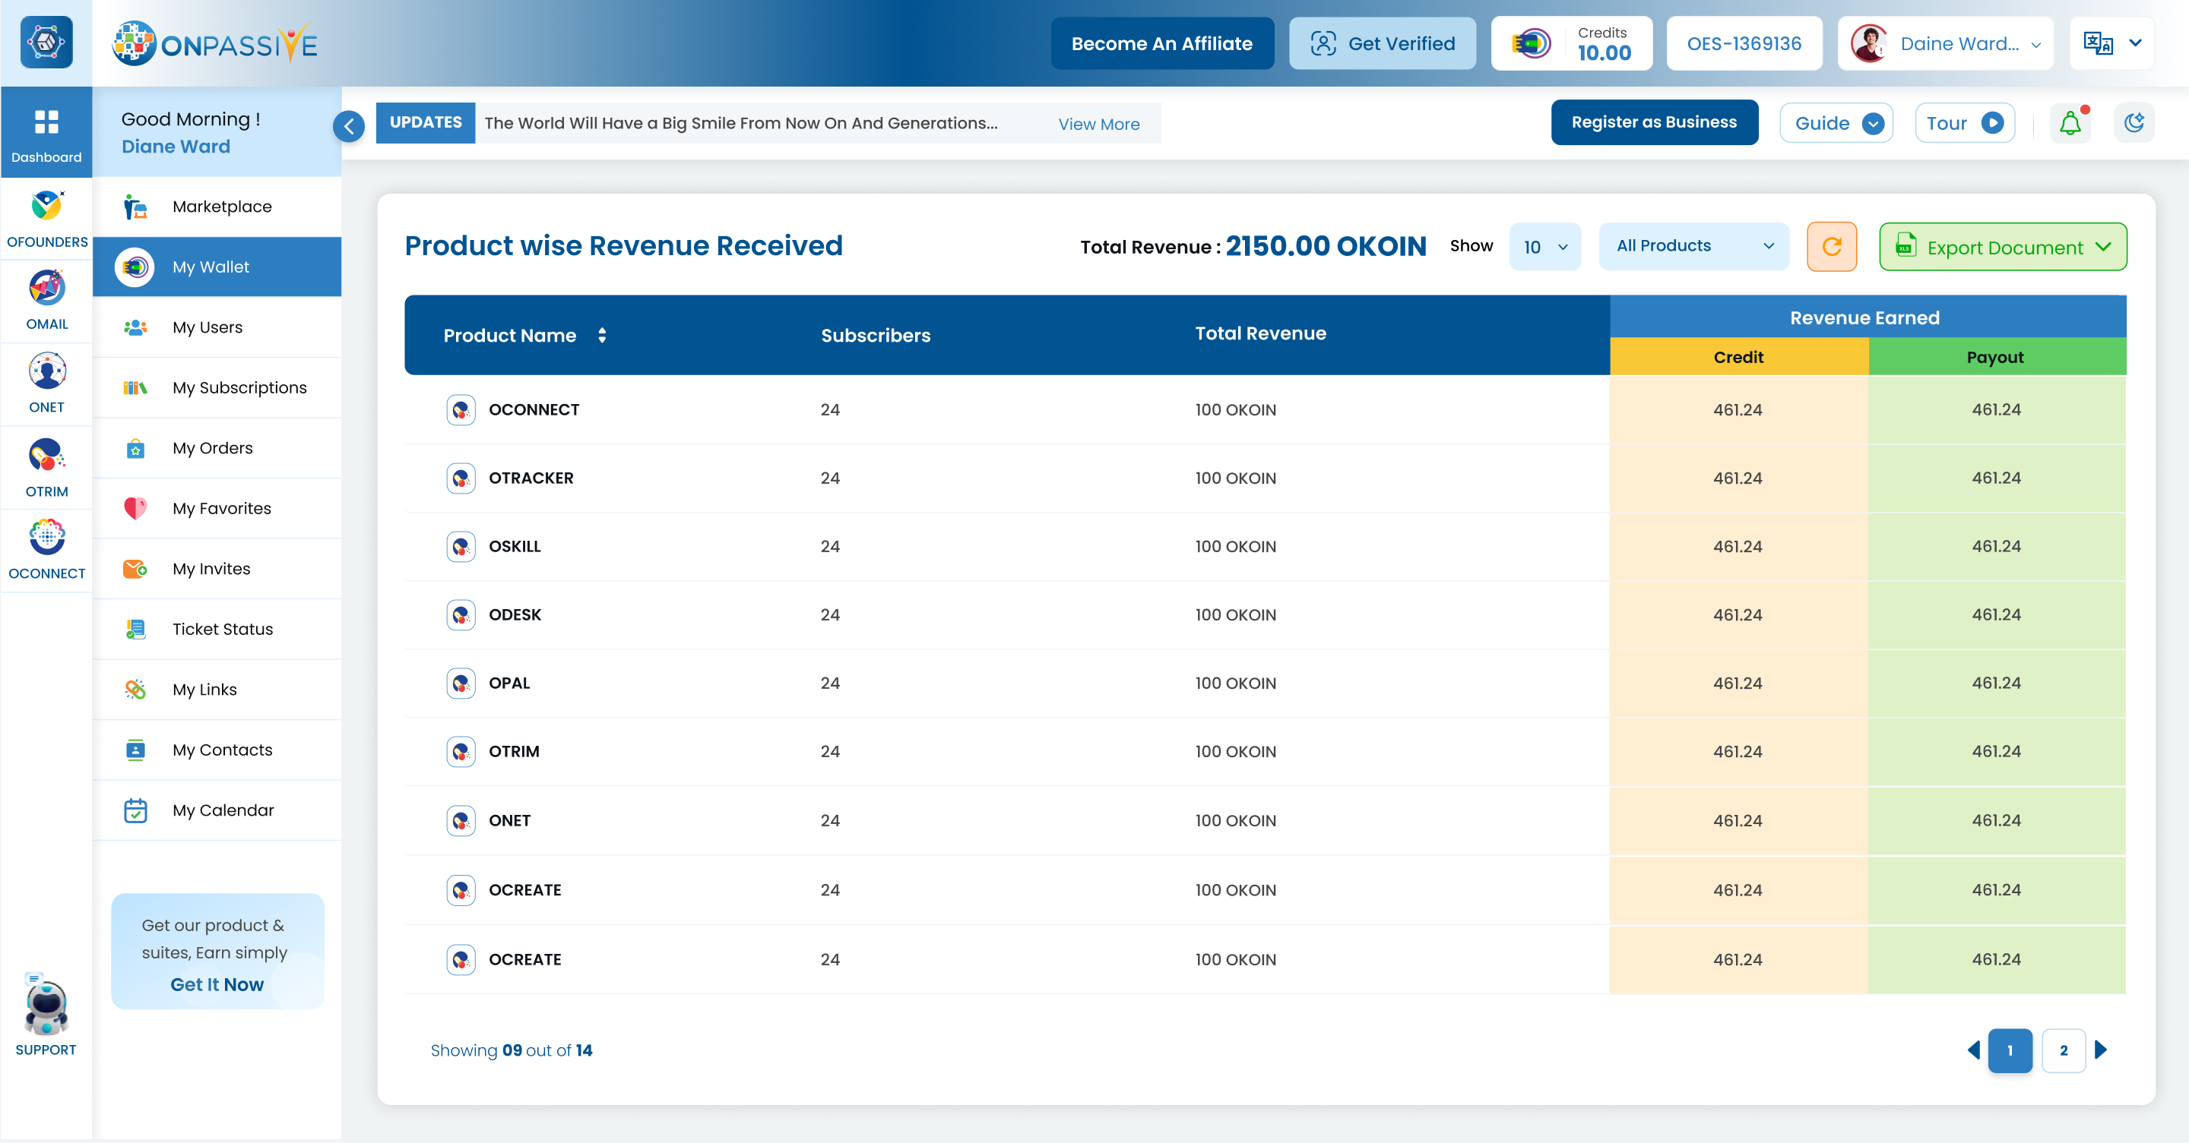Open the Show 10 rows dropdown
2189x1143 pixels.
[x=1545, y=247]
